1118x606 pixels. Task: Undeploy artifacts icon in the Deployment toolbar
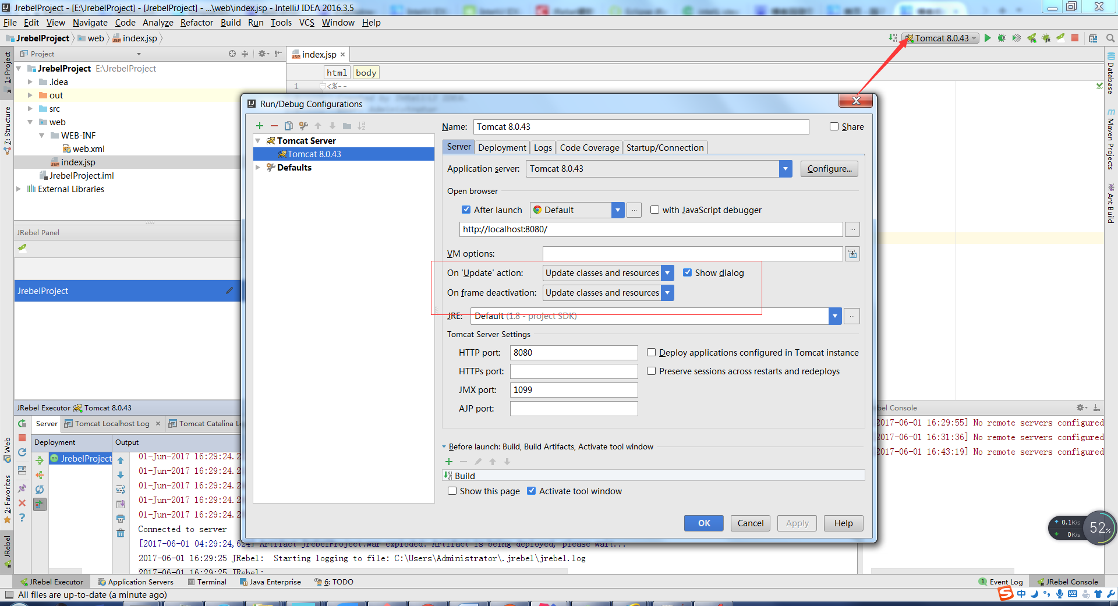(40, 475)
